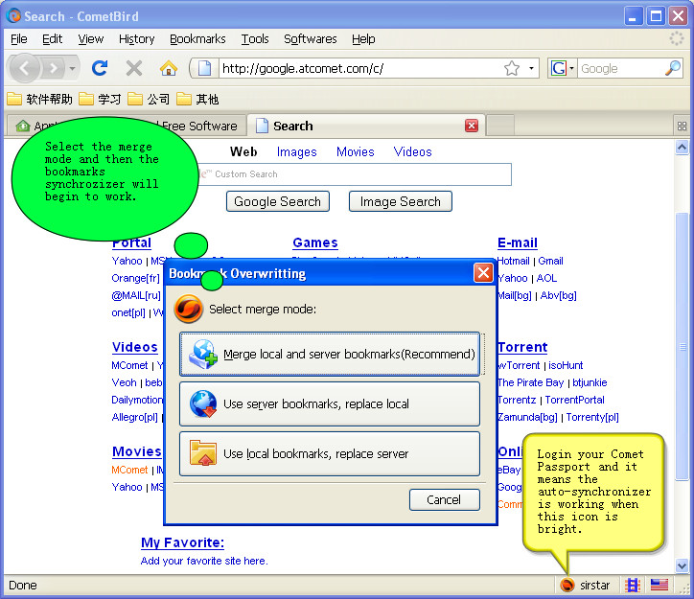The image size is (694, 599).
Task: Open the 公司 bookmark folder
Action: pos(149,99)
